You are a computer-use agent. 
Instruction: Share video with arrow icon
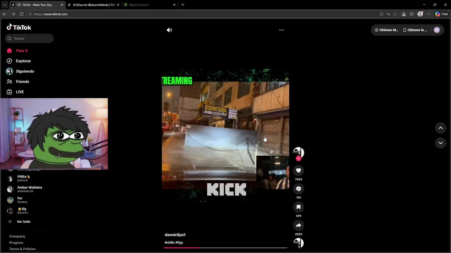point(298,225)
